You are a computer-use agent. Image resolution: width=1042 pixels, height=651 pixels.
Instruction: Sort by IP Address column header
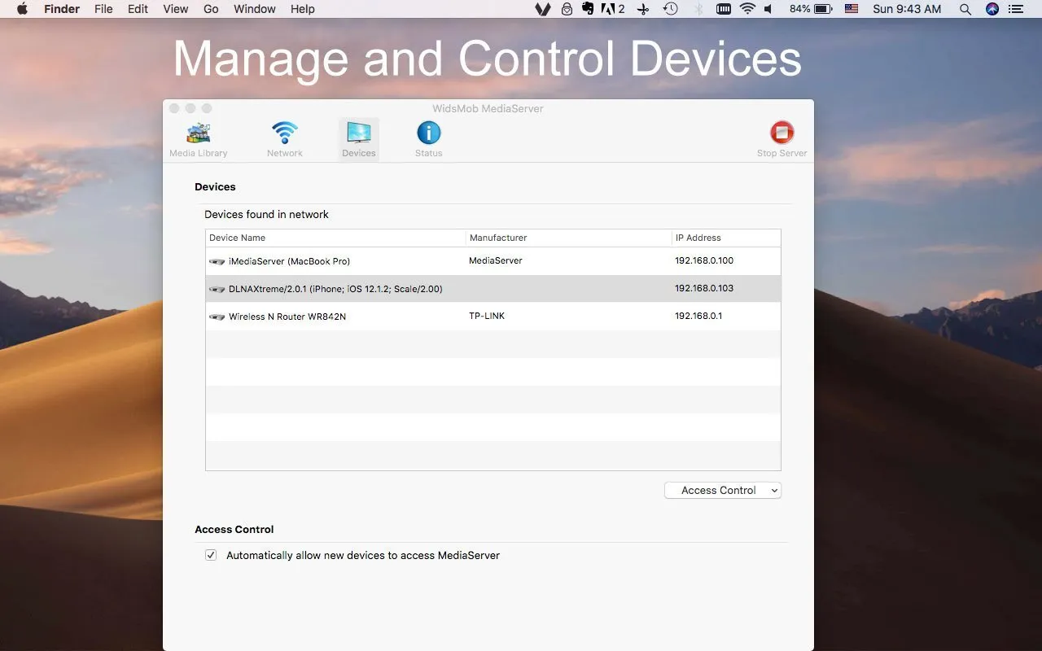tap(725, 238)
